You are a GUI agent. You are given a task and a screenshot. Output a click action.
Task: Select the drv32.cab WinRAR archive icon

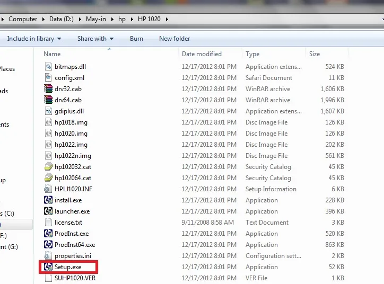pyautogui.click(x=48, y=89)
